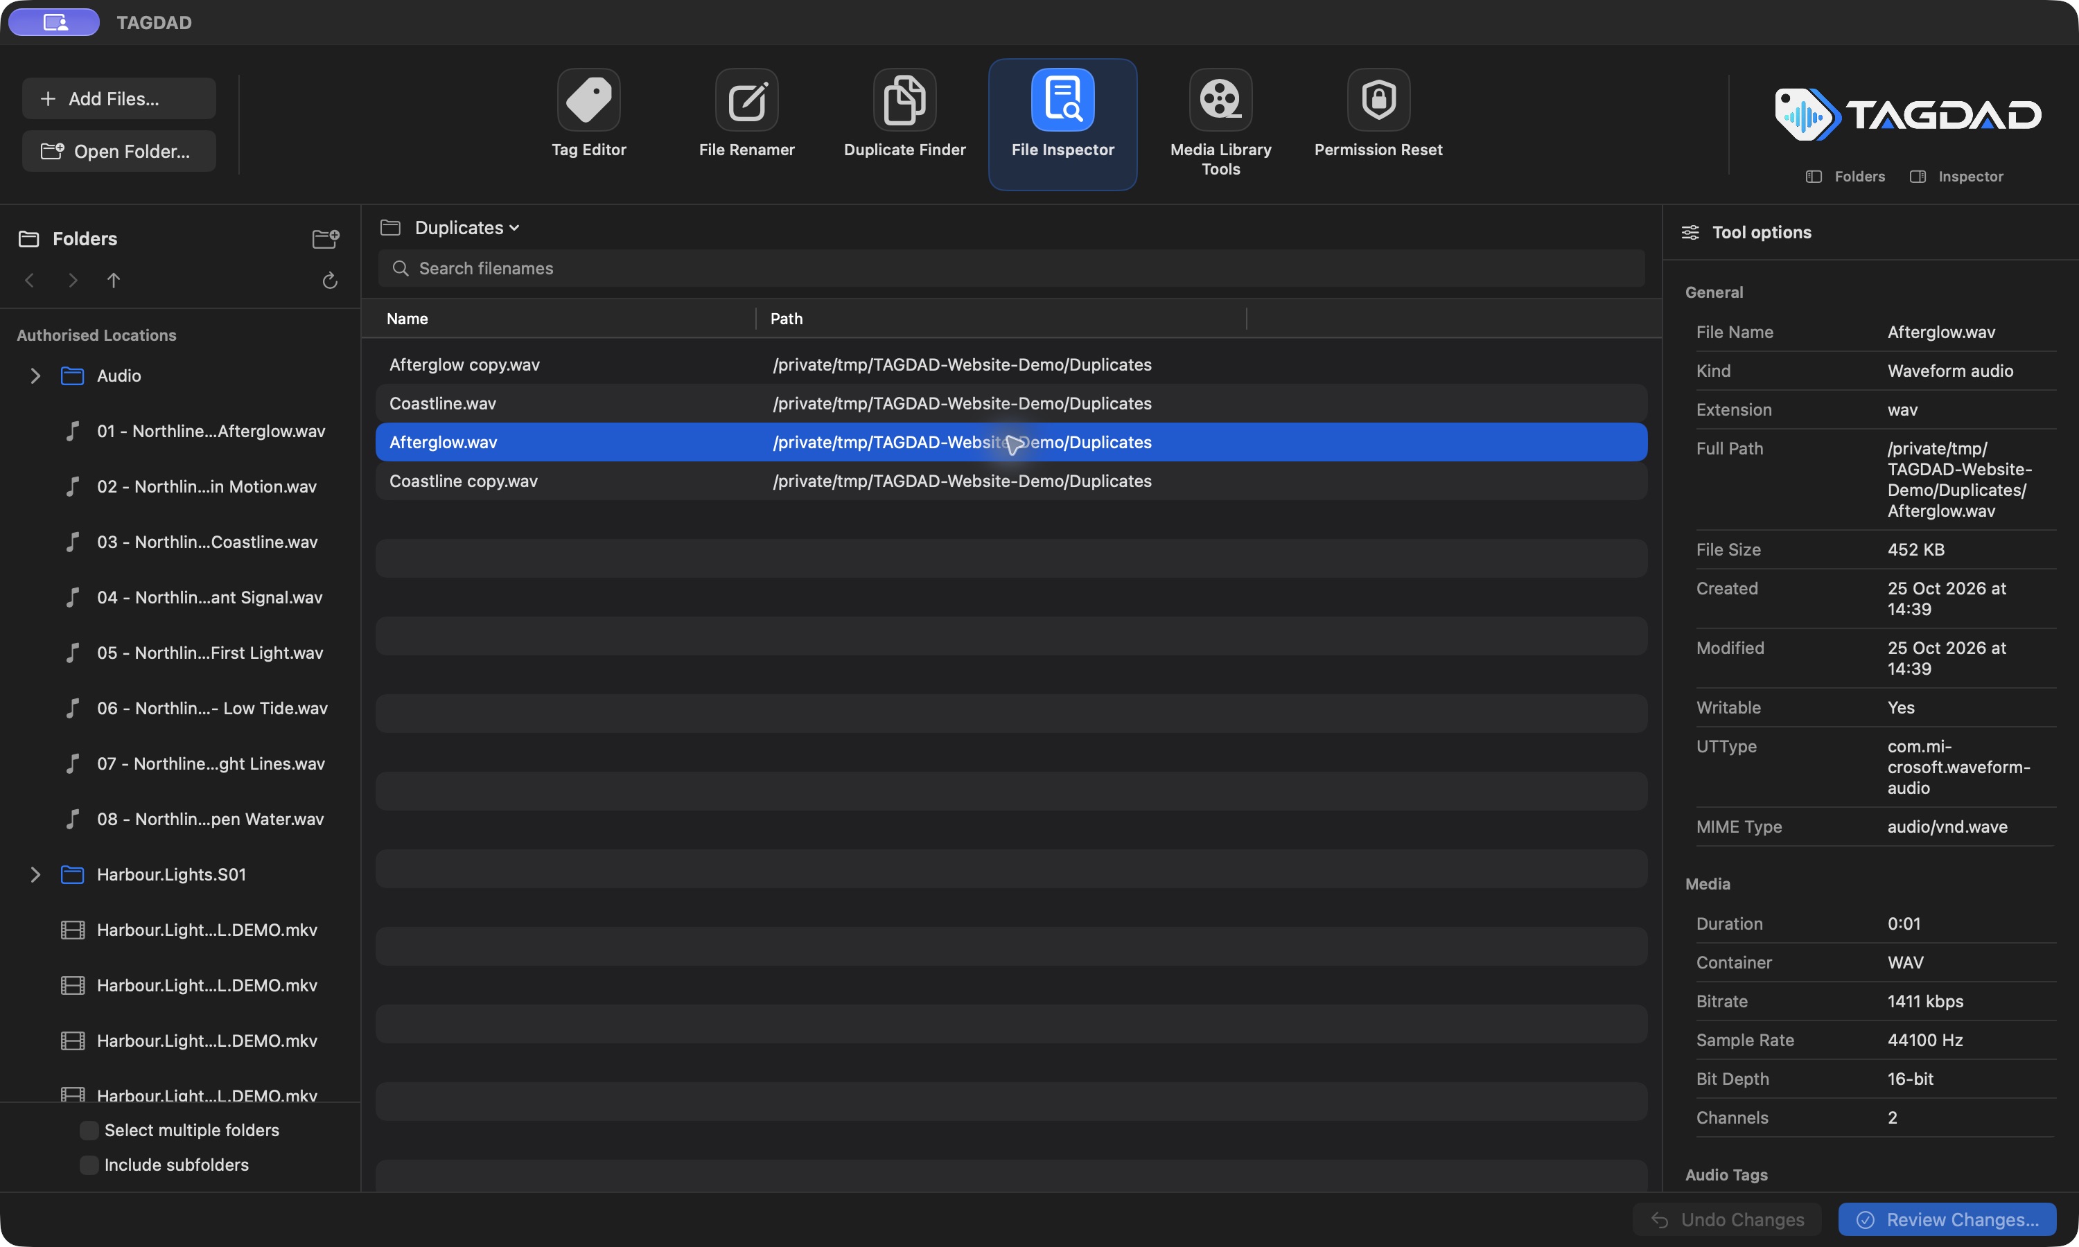Click the new folder icon in Folders header

(x=325, y=238)
